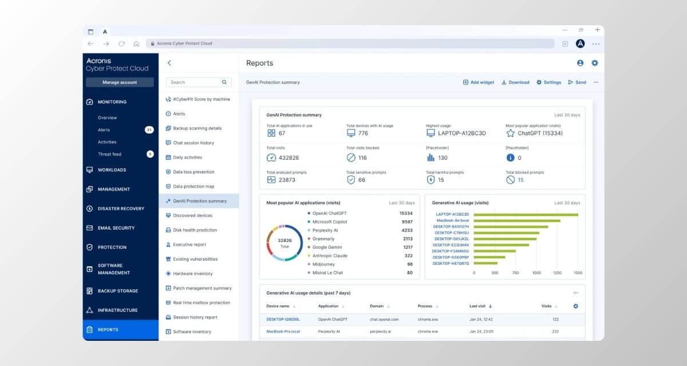Viewport: 687px width, 366px height.
Task: Select GenAI Protection summary report
Action: click(199, 201)
